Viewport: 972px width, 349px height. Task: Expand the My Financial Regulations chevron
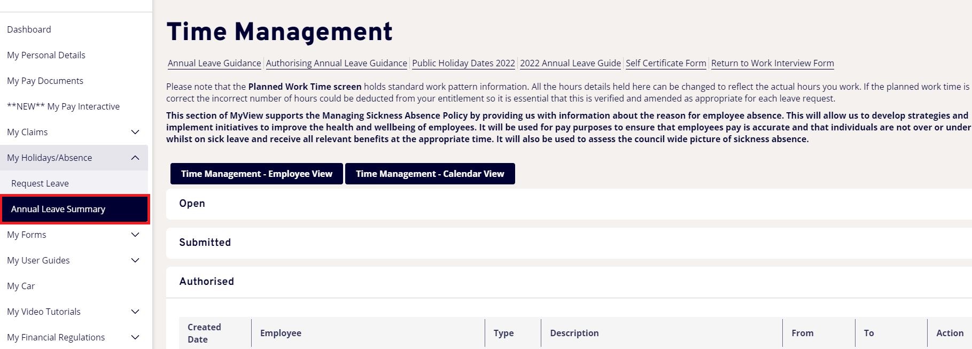click(135, 337)
